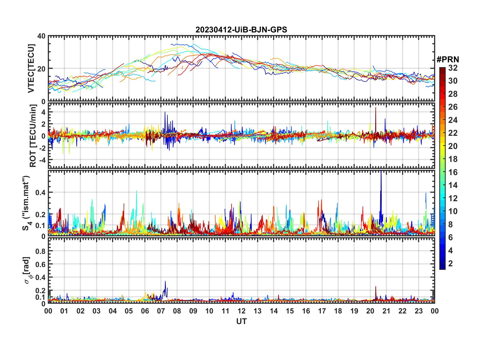Select UT axis hour label 09
Image resolution: width=483 pixels, height=337 pixels.
(193, 311)
